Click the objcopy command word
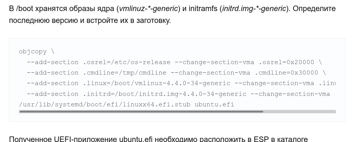Image resolution: width=355 pixels, height=142 pixels. 33,52
